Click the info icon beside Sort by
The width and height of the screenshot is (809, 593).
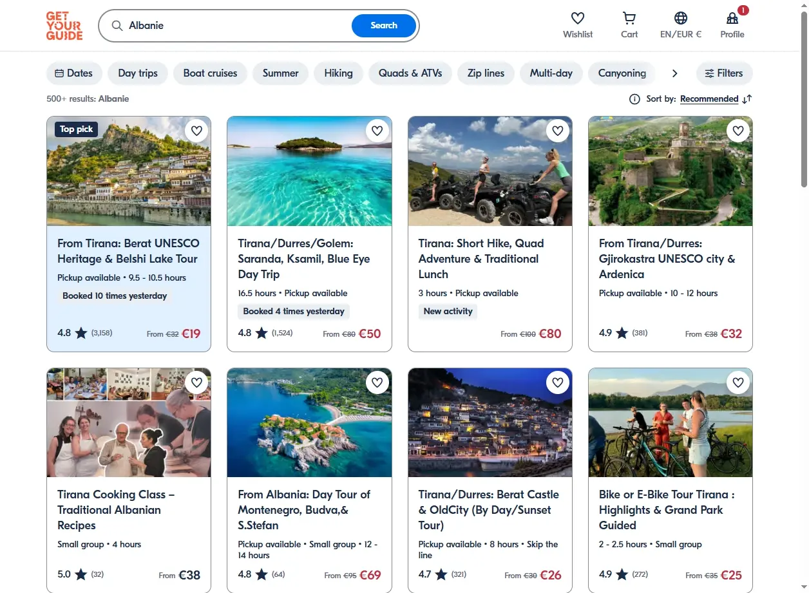(634, 99)
